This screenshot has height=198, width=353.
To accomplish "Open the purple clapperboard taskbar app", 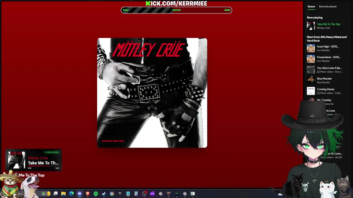I will pyautogui.click(x=152, y=194).
